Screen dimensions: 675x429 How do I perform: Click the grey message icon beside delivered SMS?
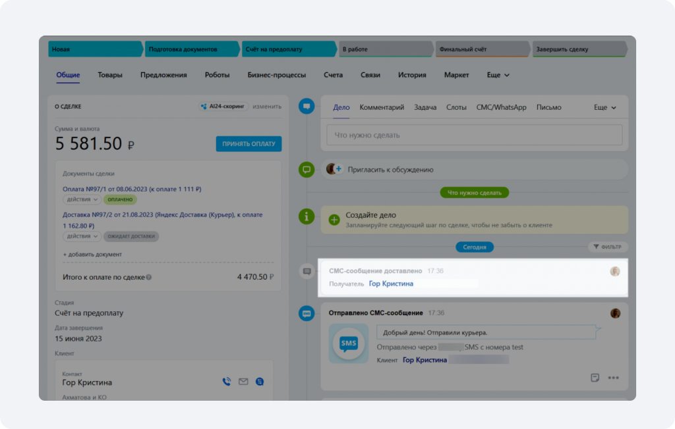coord(307,271)
